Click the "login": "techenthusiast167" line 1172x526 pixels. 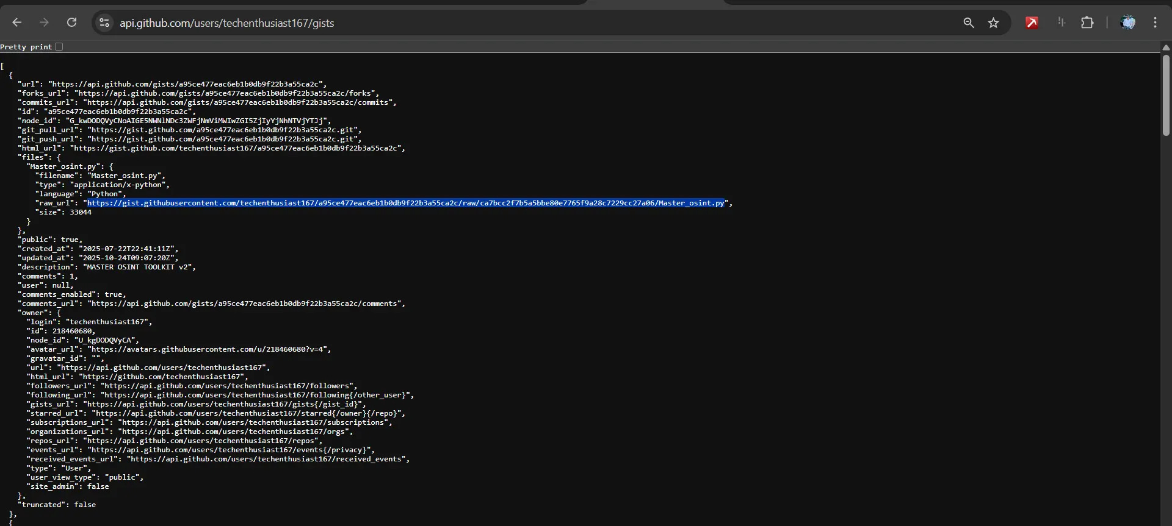click(90, 322)
